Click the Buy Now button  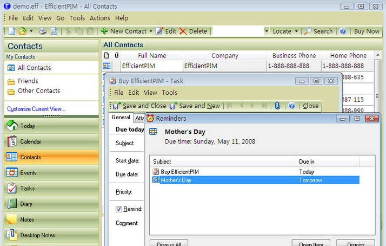click(x=367, y=31)
